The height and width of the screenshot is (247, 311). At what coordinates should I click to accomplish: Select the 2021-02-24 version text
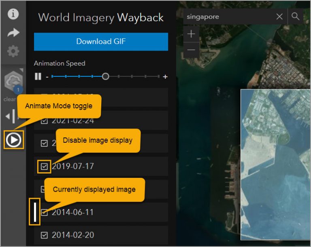coord(73,120)
